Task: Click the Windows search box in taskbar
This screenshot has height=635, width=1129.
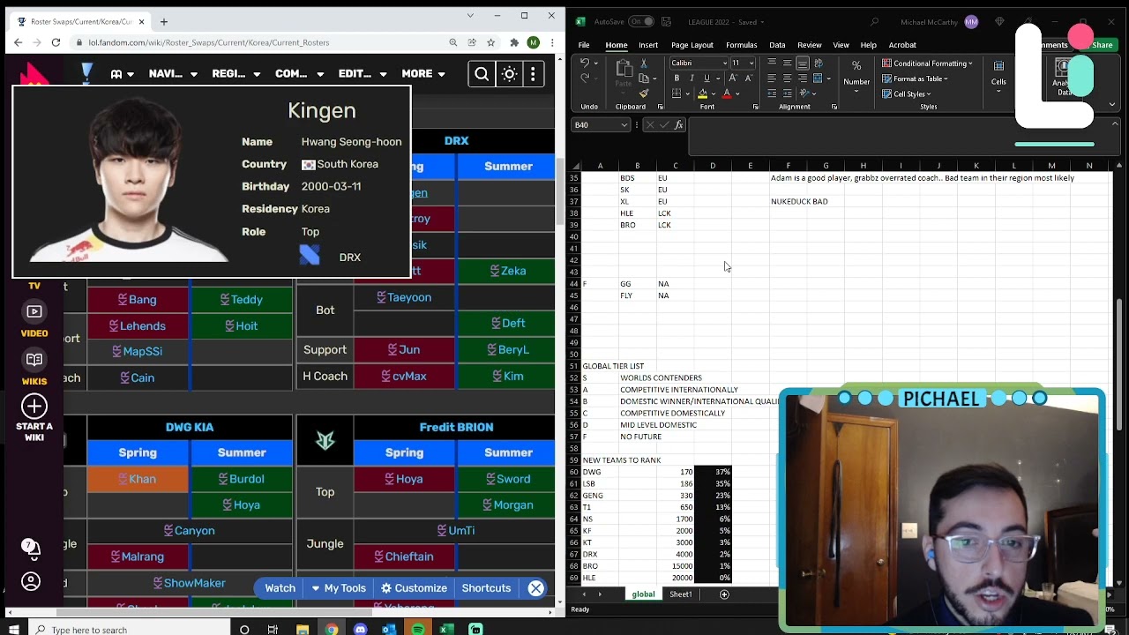Action: [x=128, y=629]
